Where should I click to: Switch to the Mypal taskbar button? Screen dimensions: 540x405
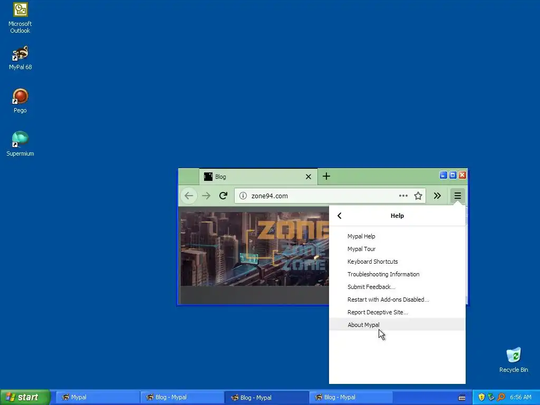pyautogui.click(x=98, y=397)
